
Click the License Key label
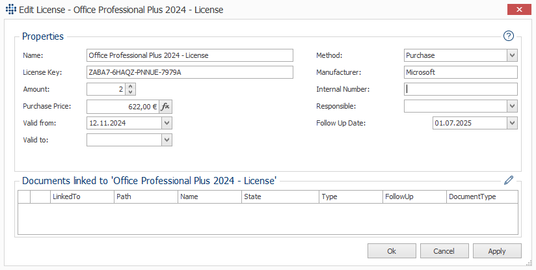point(42,72)
